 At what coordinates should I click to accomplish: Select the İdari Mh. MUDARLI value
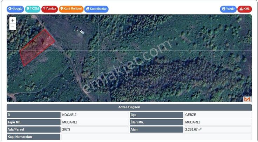click(x=217, y=122)
